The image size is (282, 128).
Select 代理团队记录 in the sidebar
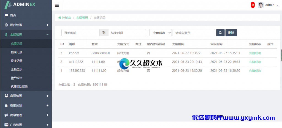pos(20,87)
